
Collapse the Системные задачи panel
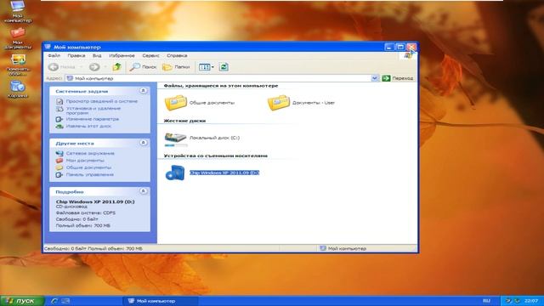(x=144, y=91)
